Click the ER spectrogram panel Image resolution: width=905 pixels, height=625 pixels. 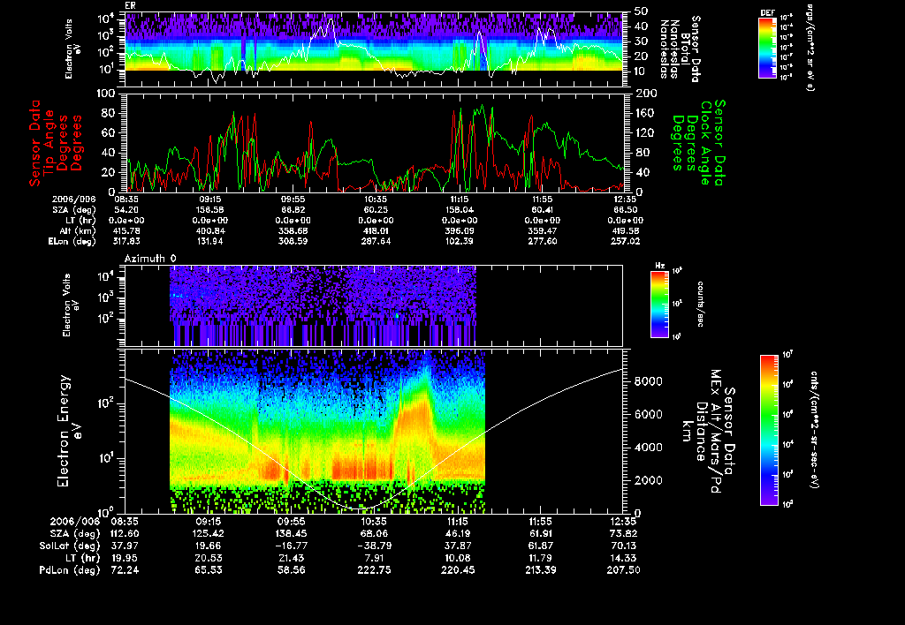[x=374, y=49]
